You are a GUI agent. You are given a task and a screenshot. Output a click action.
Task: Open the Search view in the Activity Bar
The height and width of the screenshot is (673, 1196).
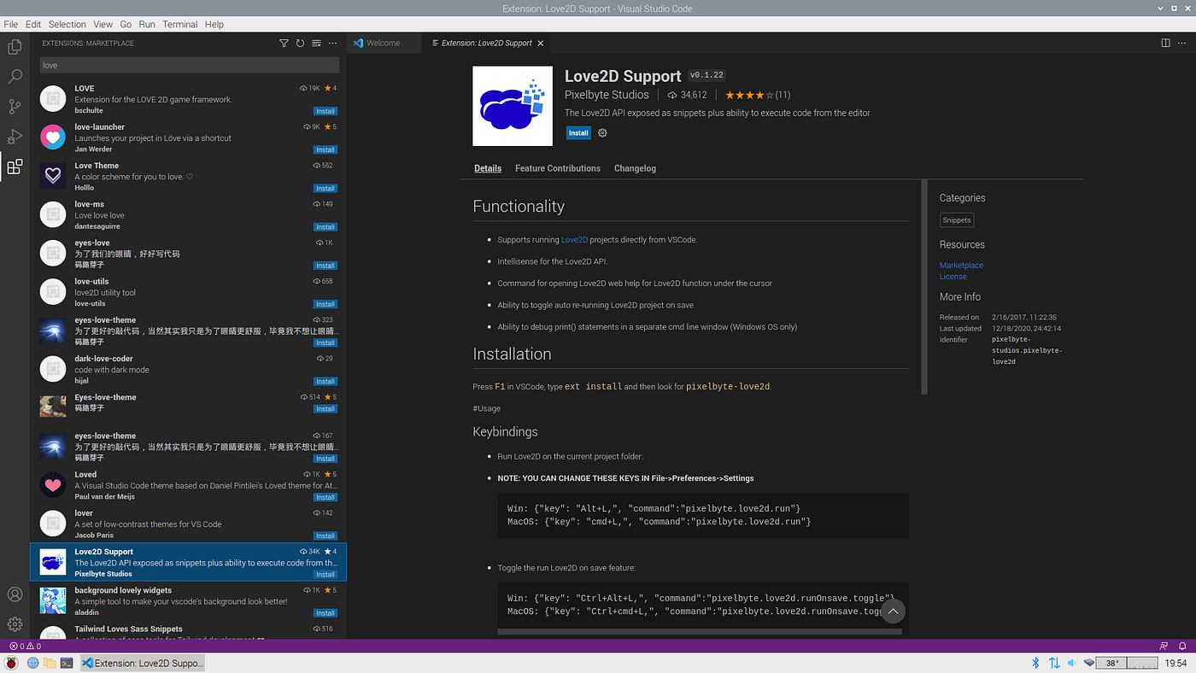point(14,76)
